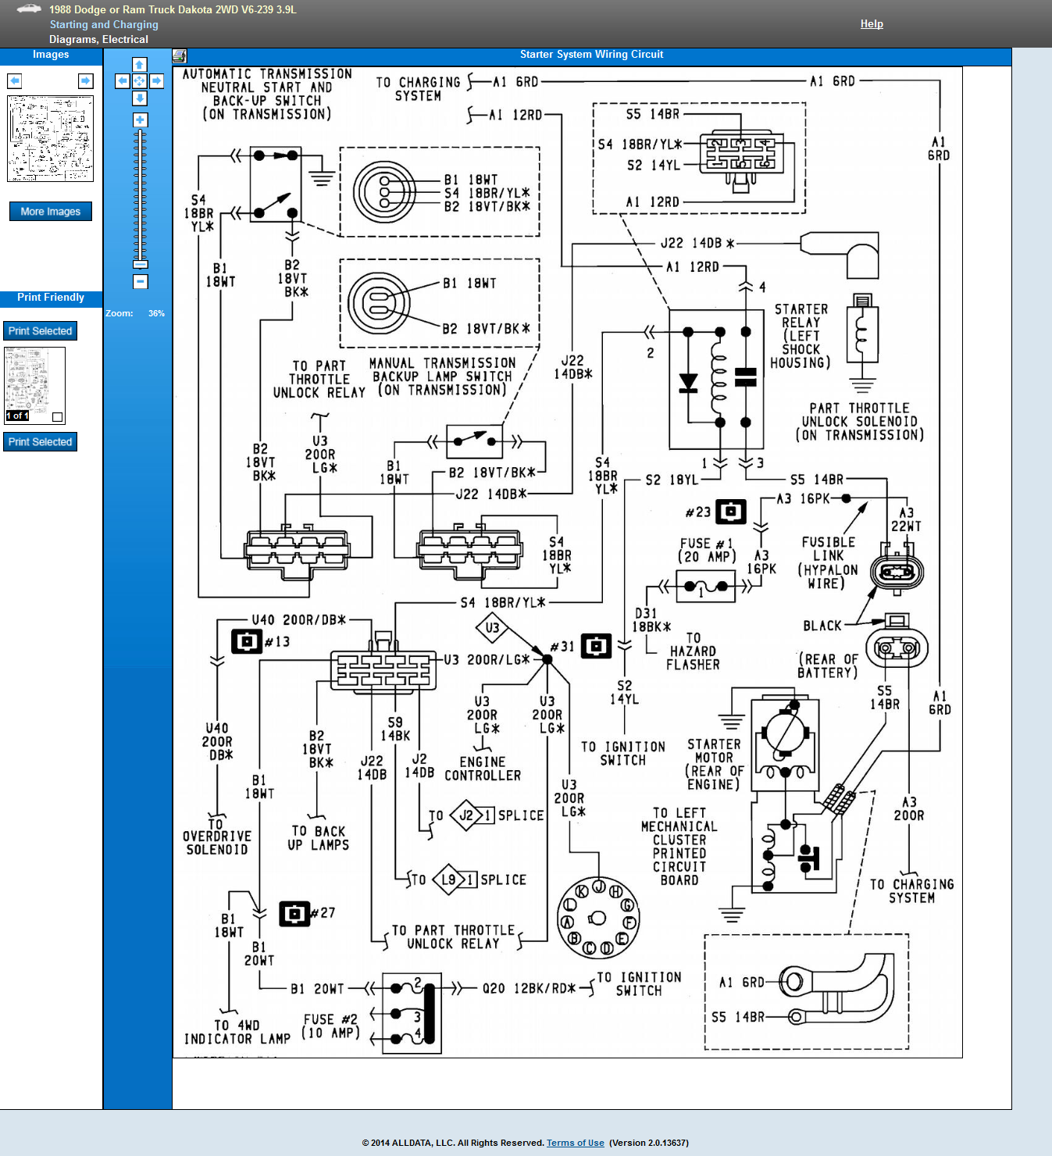
Task: Check the checkbox on the 1 of 1 page
Action: 57,417
